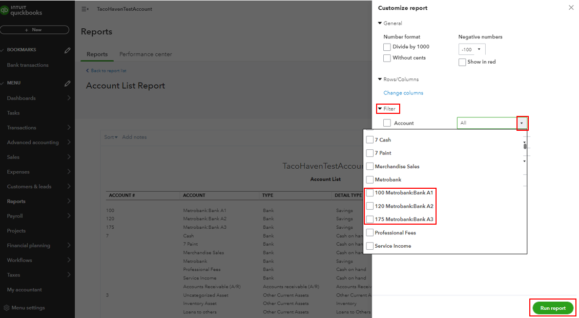Edit bookmarks with the pencil icon
The image size is (579, 318).
tap(67, 50)
